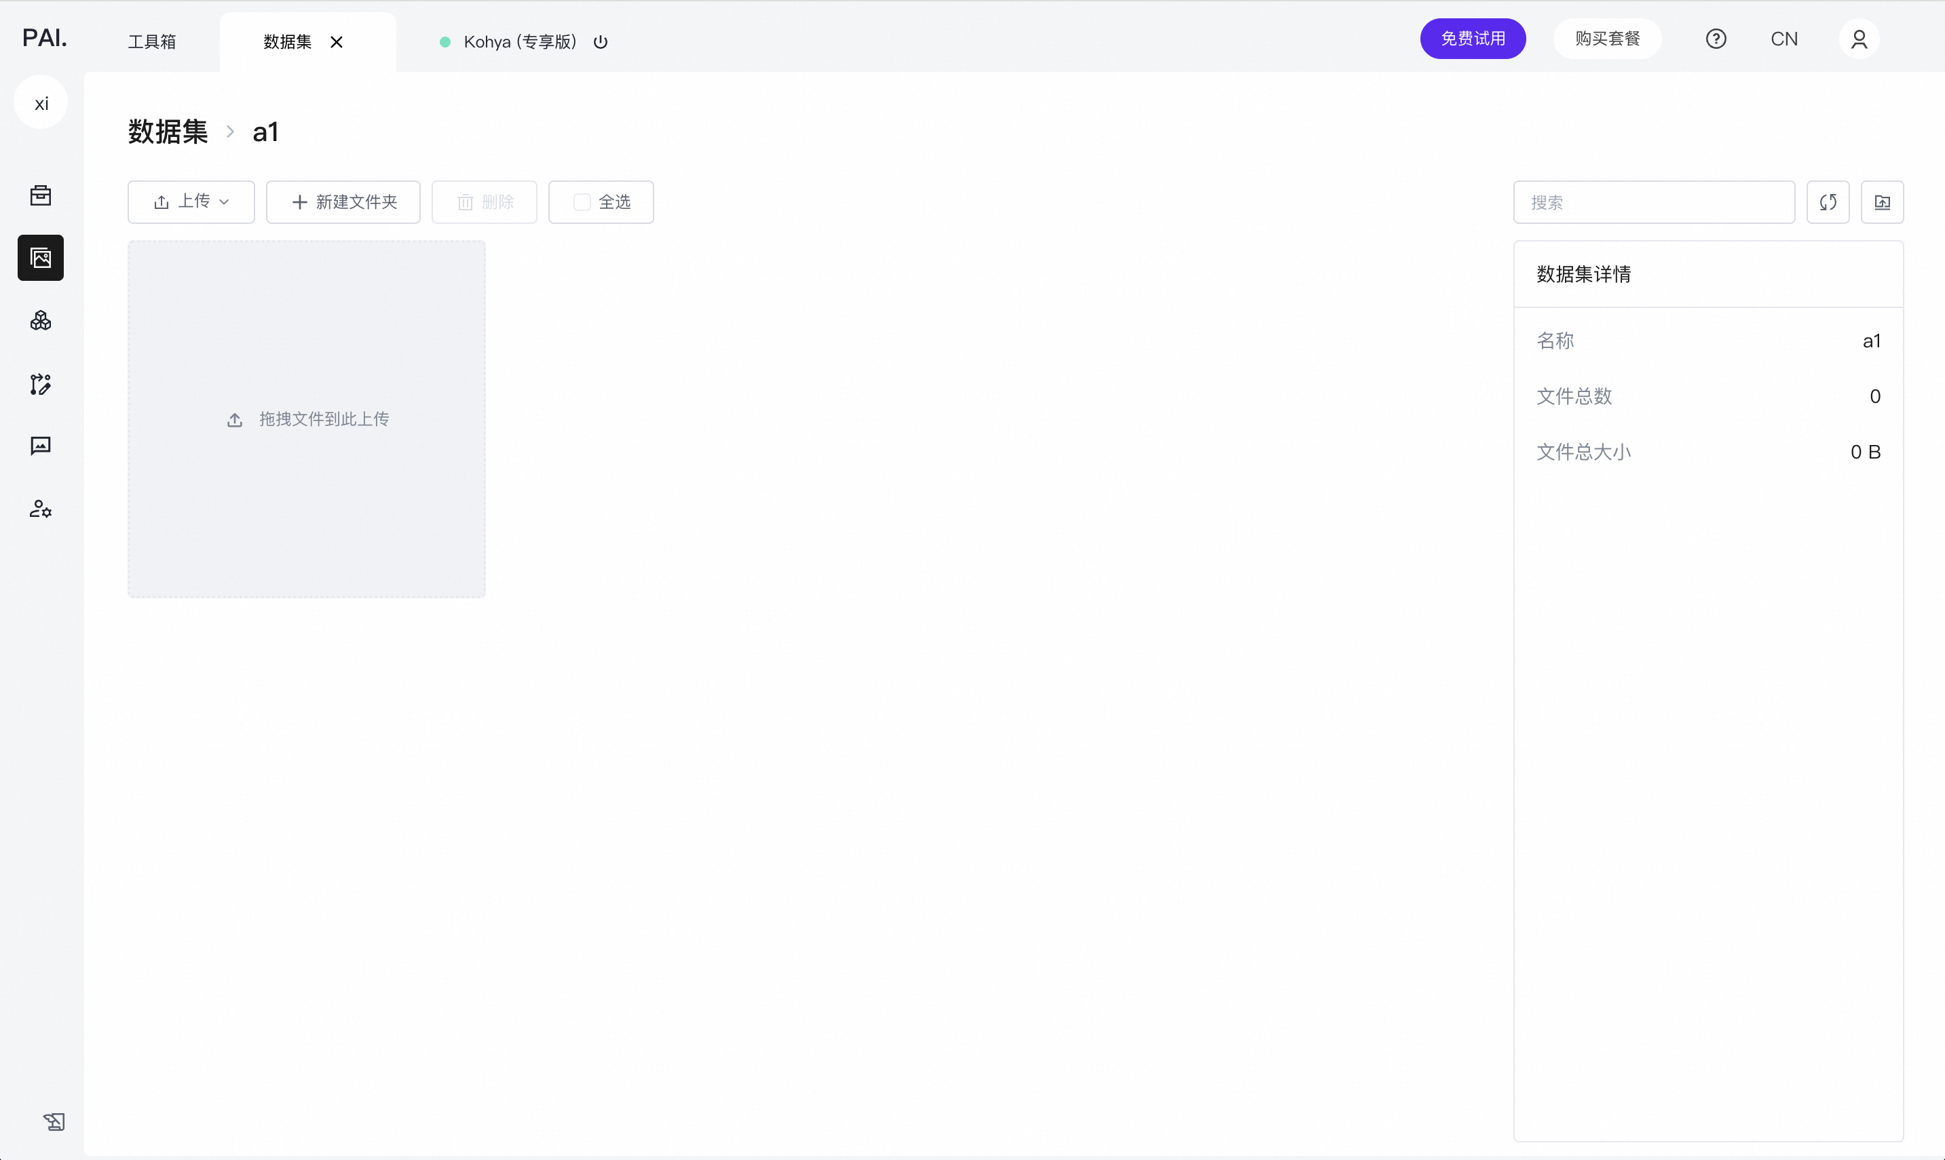Open the help question mark icon
Viewport: 1945px width, 1160px height.
coord(1716,39)
